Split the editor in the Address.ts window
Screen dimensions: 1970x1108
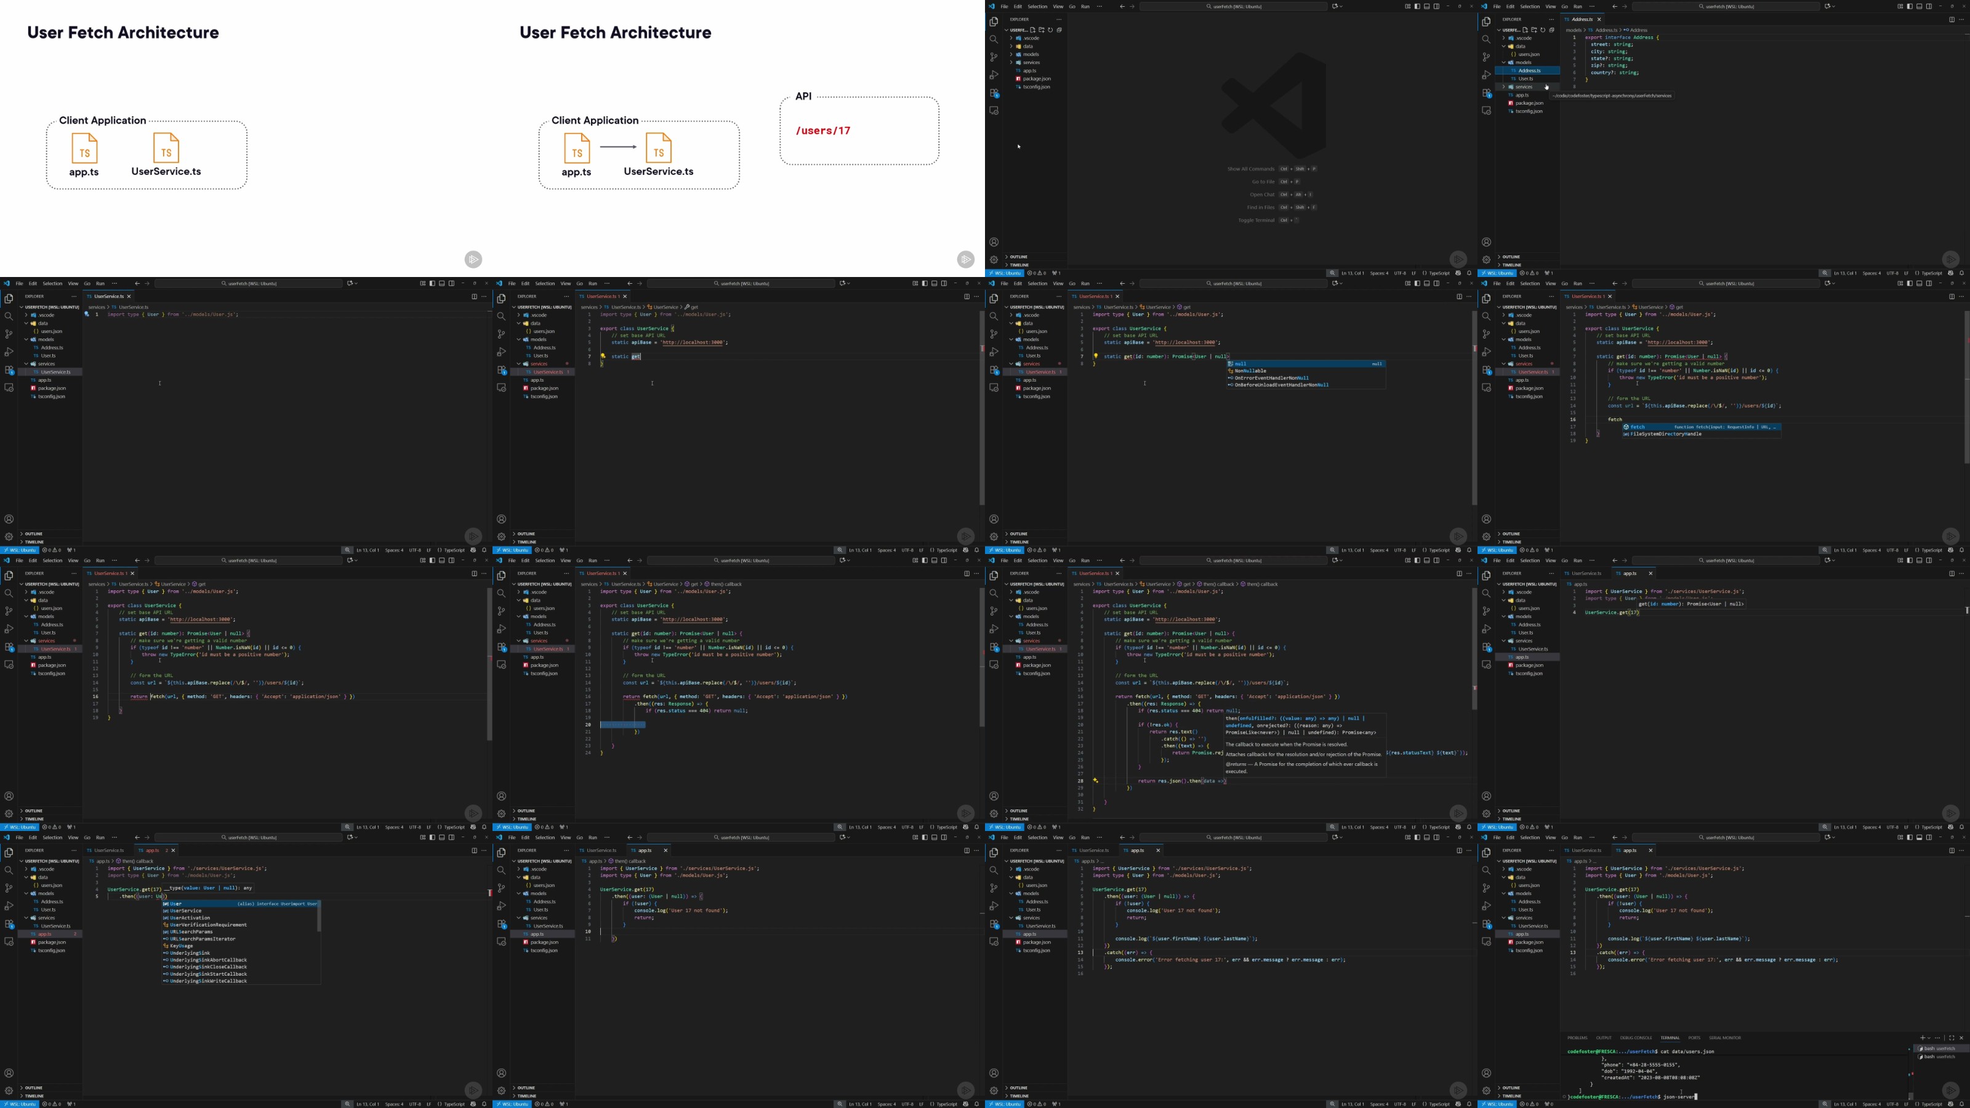click(1952, 19)
